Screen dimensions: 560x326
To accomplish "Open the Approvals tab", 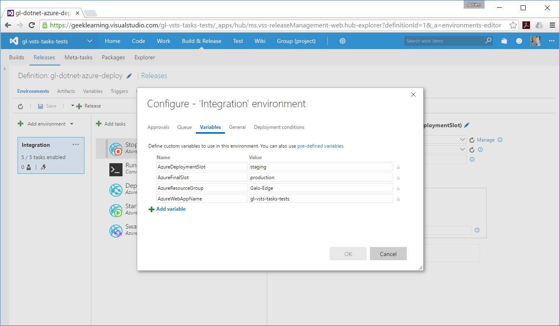I will tap(158, 127).
